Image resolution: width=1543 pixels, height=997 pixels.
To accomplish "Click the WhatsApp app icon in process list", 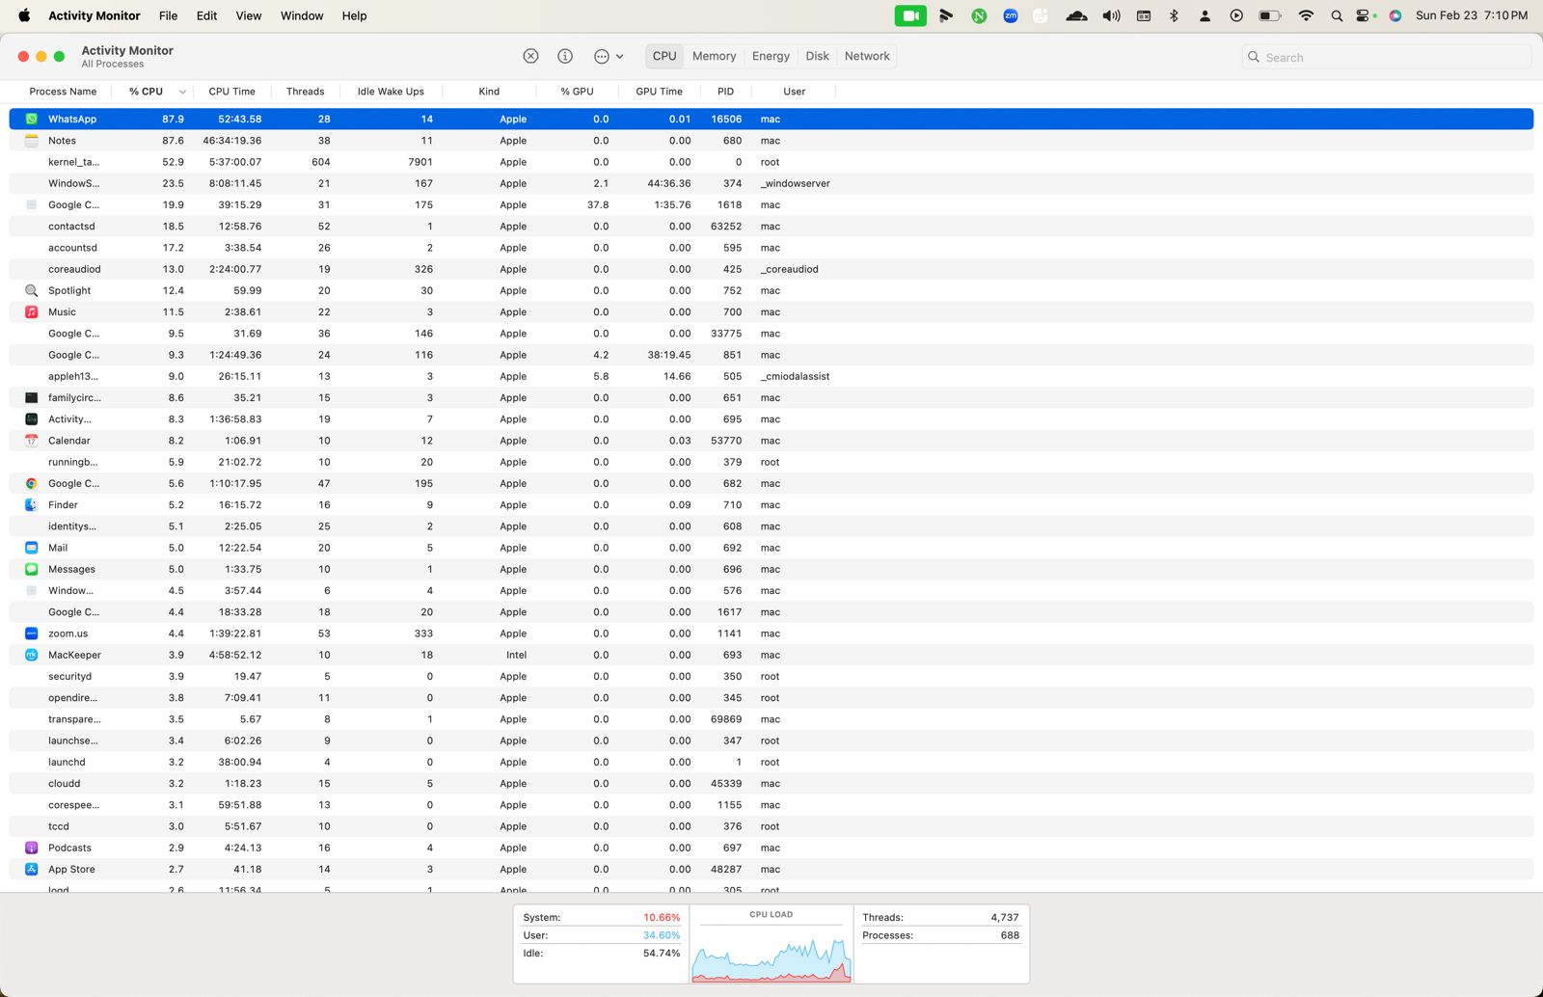I will (x=31, y=119).
